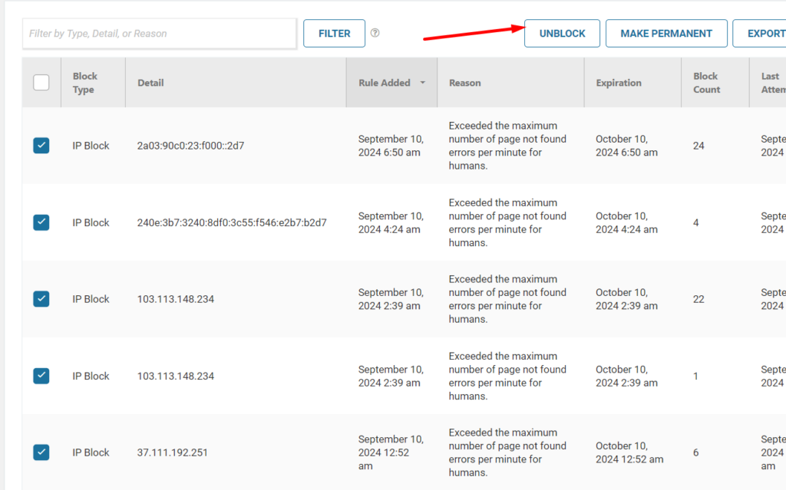
Task: Uncheck the row for IP 2a03:90c0:23:f000::2d7
Action: (x=41, y=146)
